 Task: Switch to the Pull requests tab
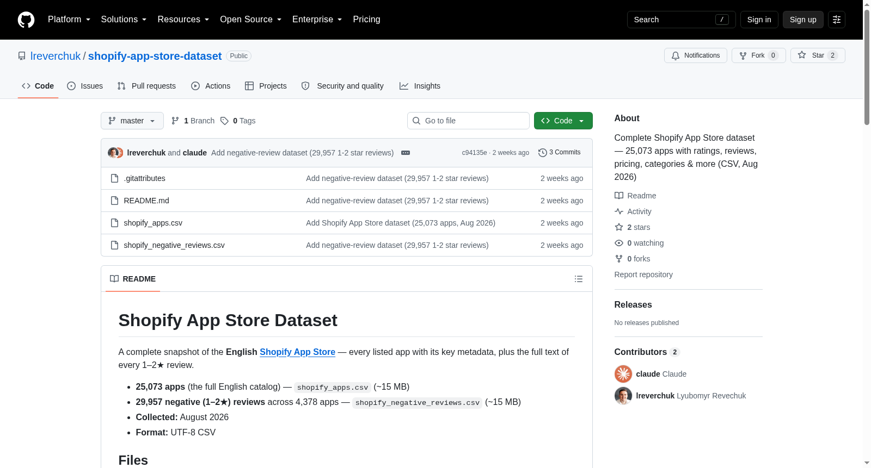(146, 86)
